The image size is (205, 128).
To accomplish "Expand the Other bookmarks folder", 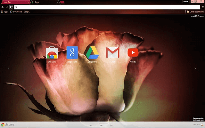I will (195, 12).
